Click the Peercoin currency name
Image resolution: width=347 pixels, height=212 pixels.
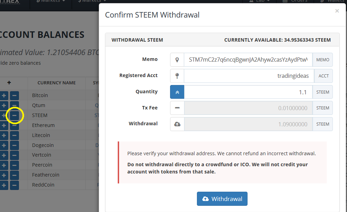tap(42, 165)
